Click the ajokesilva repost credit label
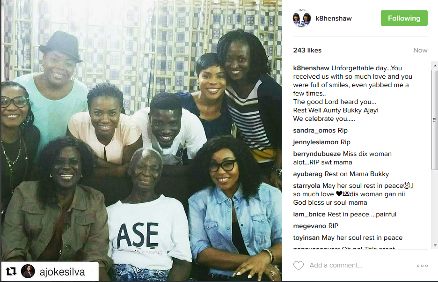 [x=62, y=272]
